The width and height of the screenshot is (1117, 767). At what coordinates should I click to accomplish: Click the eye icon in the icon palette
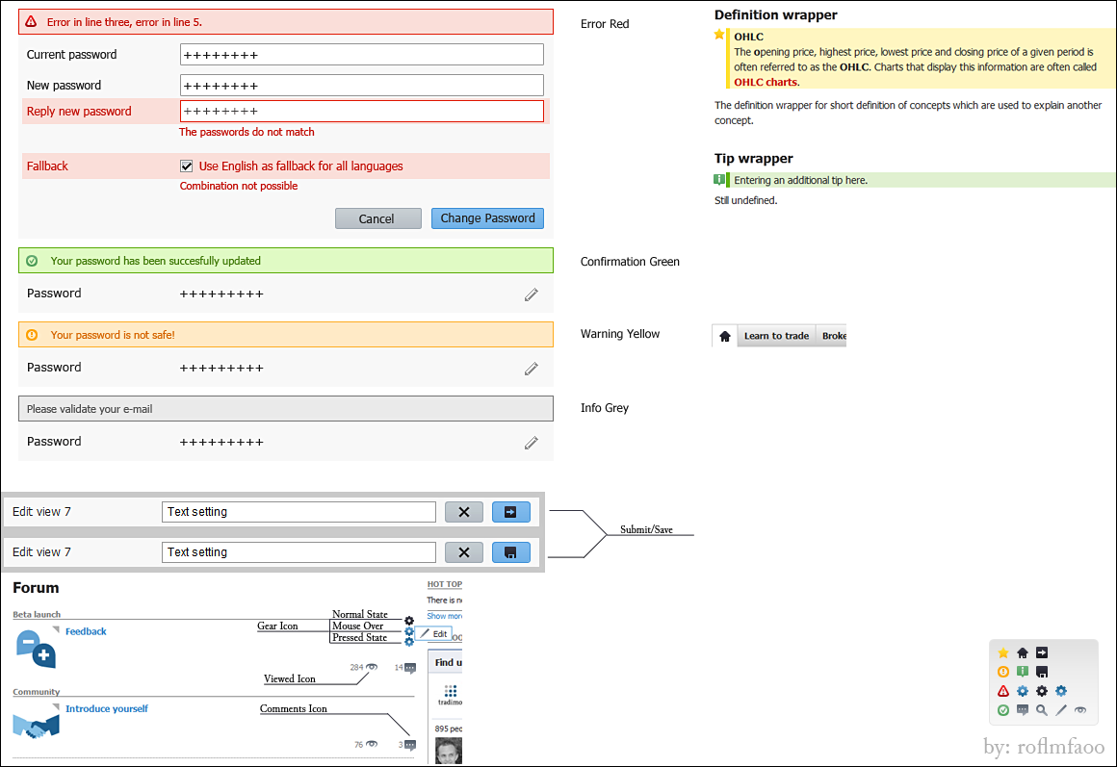1080,710
